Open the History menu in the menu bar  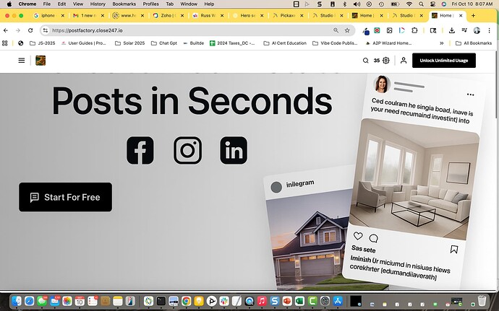click(x=98, y=4)
